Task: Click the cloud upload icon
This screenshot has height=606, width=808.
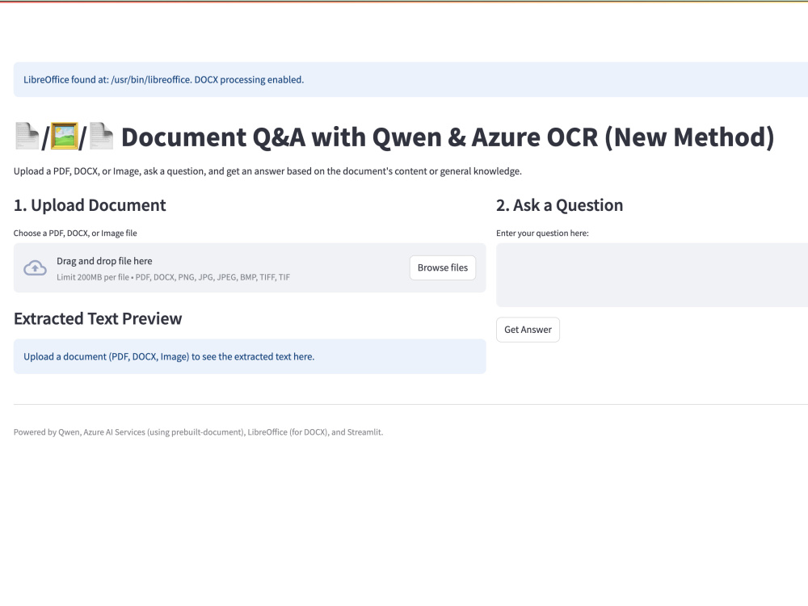Action: tap(35, 268)
